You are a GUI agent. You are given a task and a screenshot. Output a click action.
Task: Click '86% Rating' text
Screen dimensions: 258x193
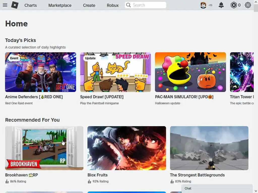point(18,181)
